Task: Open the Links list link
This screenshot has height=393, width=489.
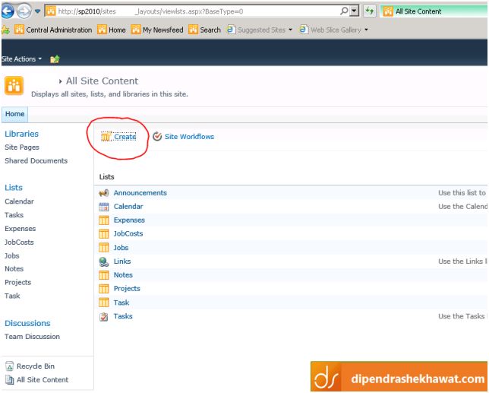Action: coord(122,261)
